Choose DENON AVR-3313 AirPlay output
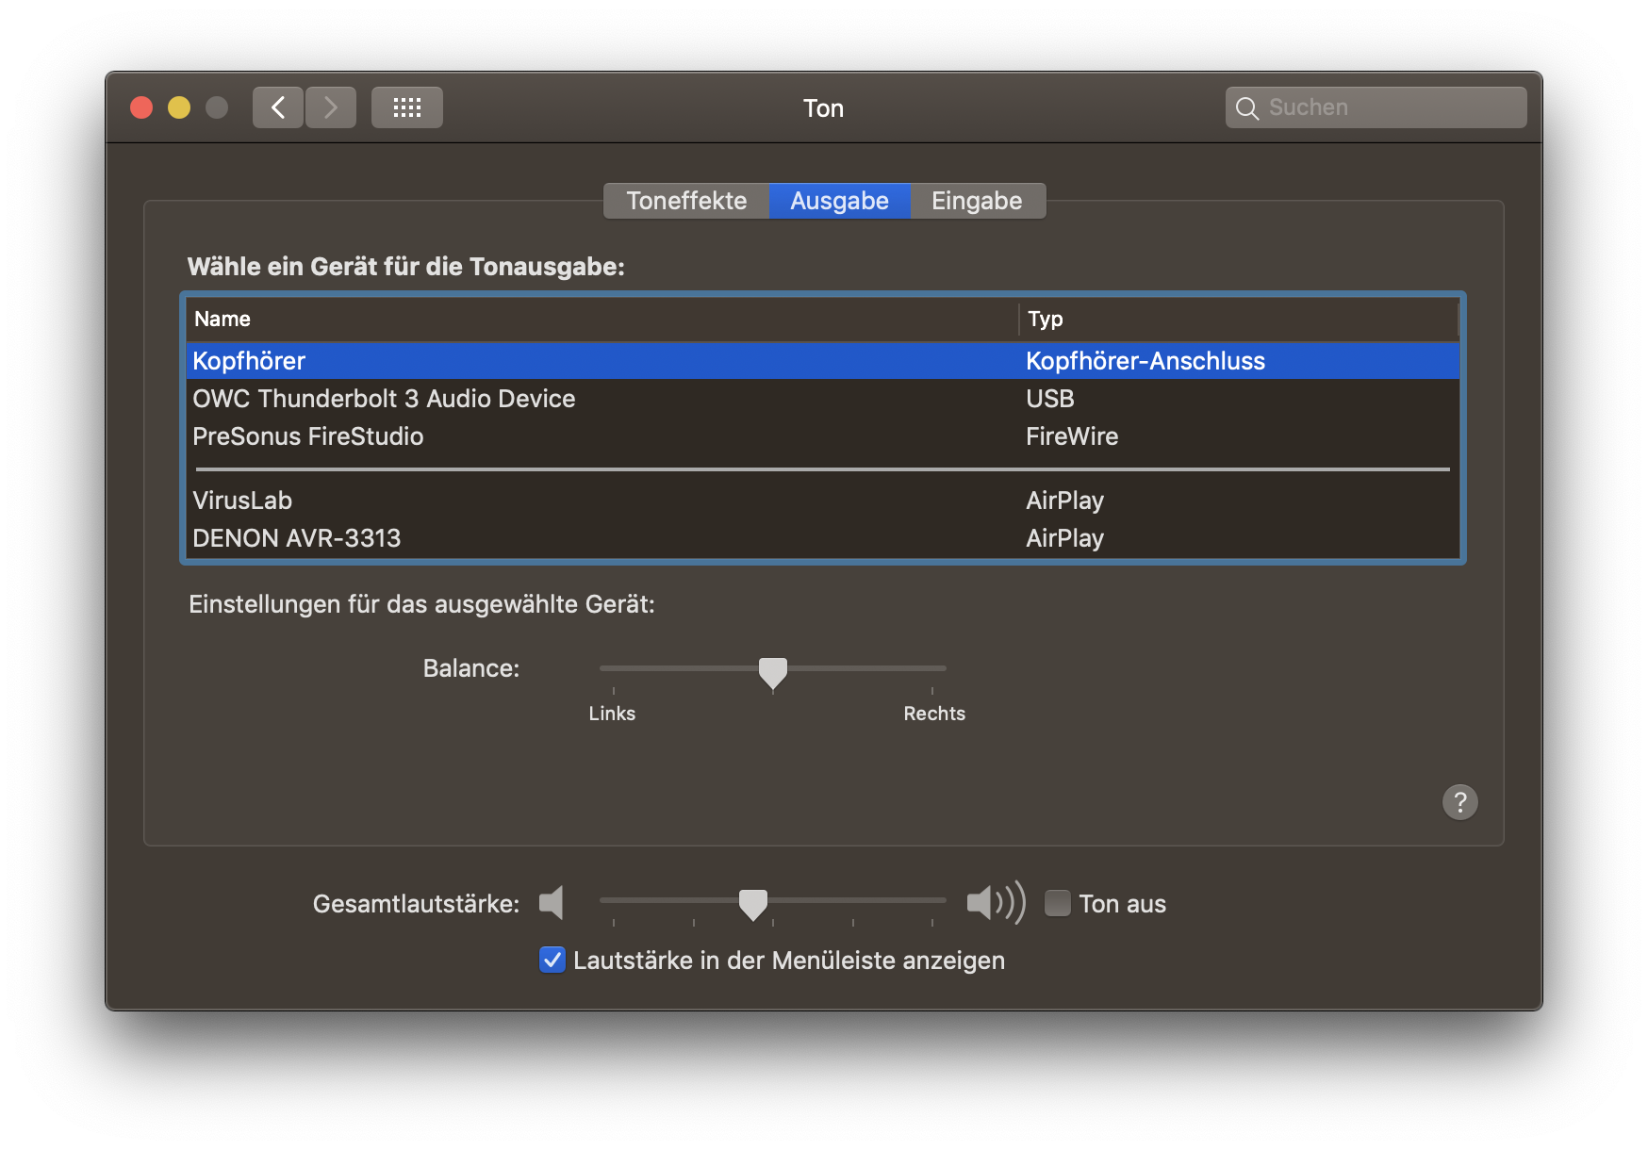 [297, 538]
